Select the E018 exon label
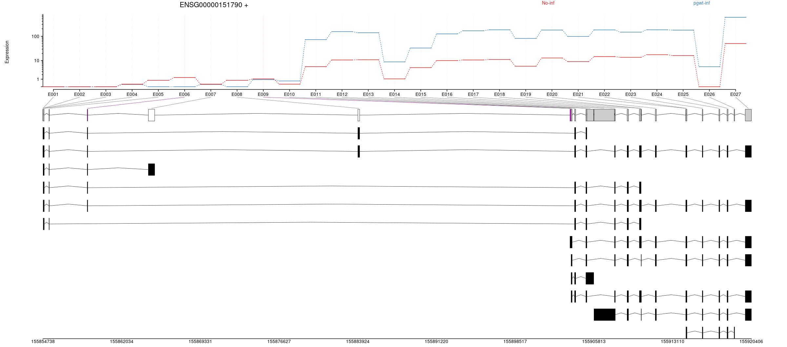This screenshot has height=347, width=787. pos(499,94)
